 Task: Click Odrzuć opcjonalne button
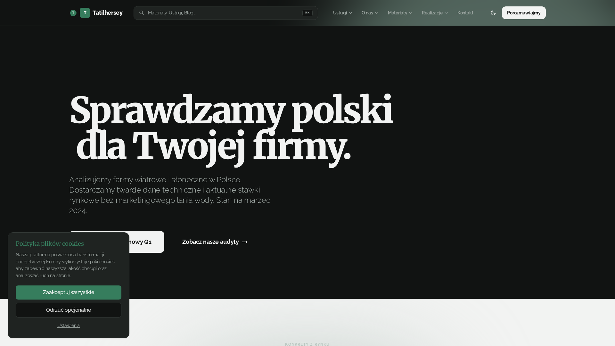tap(69, 310)
